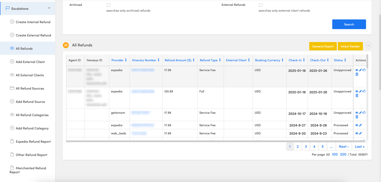Viewport: 381px width, 182px height.
Task: Jump to Last page
Action: 360,146
